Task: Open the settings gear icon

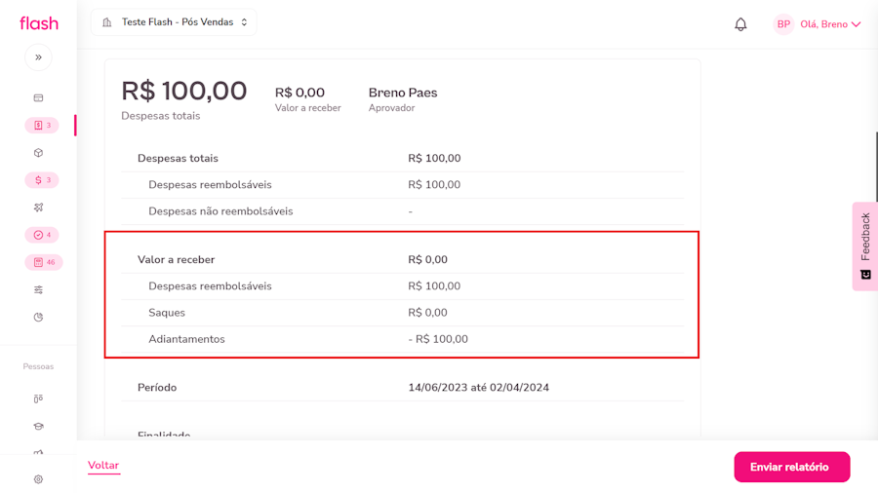Action: (x=38, y=479)
